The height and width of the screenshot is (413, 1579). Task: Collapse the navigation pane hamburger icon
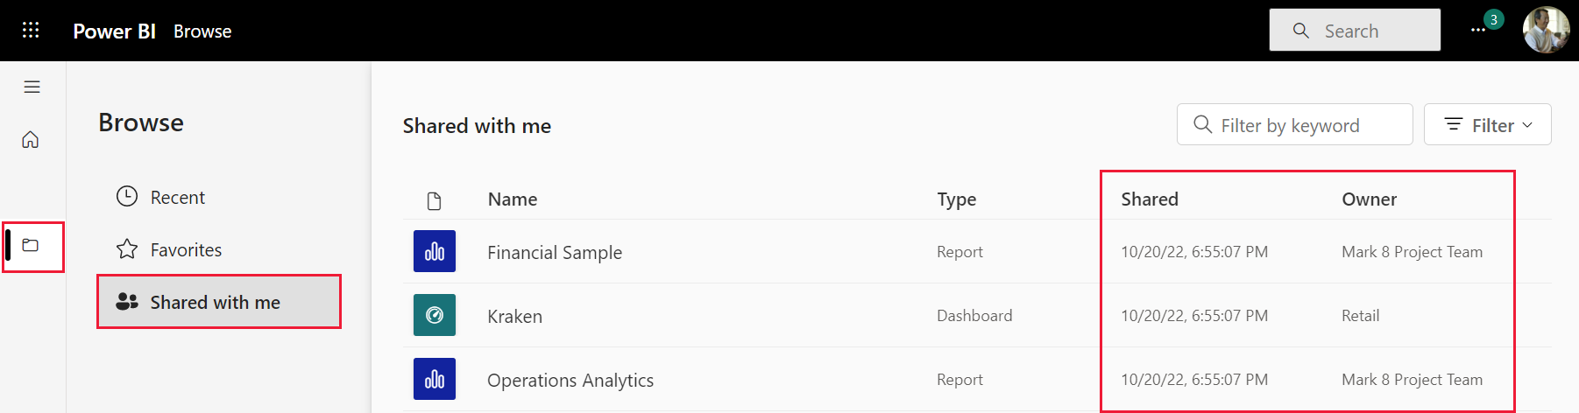[32, 87]
